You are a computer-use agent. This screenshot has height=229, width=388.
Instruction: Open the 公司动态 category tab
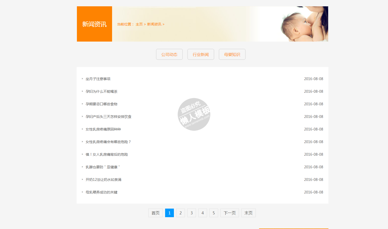169,54
